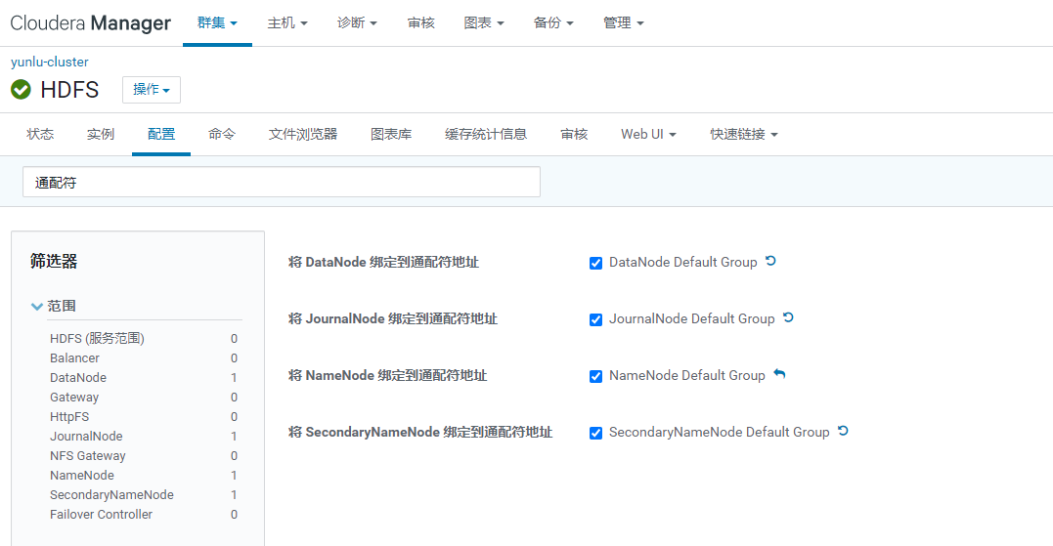Open the yunlu-cluster link
Screen dimensions: 1053x546
pos(50,62)
